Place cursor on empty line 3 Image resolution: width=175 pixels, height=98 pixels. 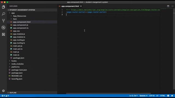point(113,15)
